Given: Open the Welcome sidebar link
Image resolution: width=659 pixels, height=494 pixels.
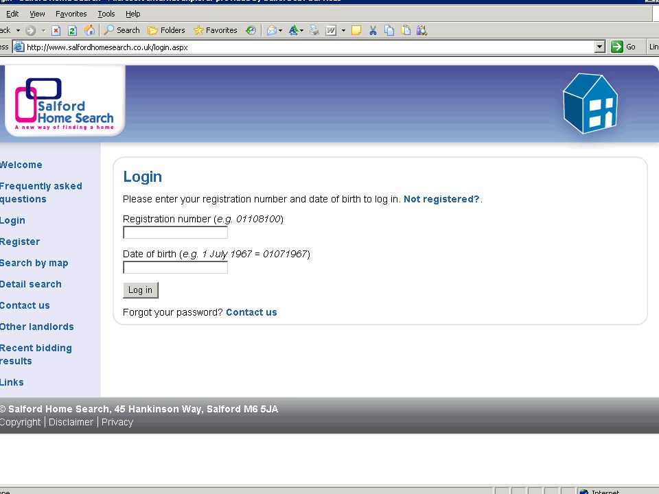Looking at the screenshot, I should (x=21, y=165).
